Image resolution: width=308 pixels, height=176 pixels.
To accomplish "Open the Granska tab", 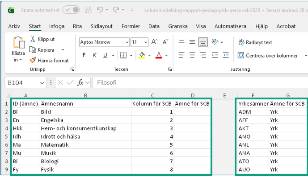I will [178, 26].
